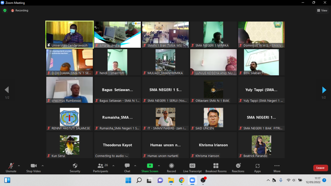Open File Explorer from the taskbar

tap(171, 180)
